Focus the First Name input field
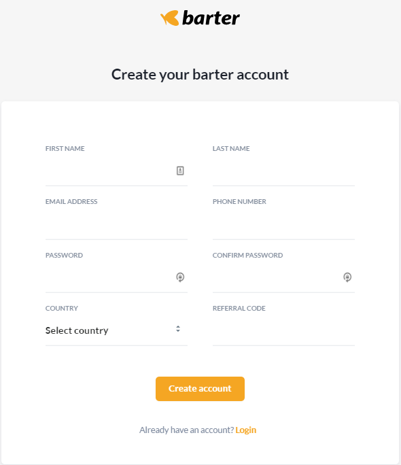Screen dimensions: 401x465 point(116,171)
